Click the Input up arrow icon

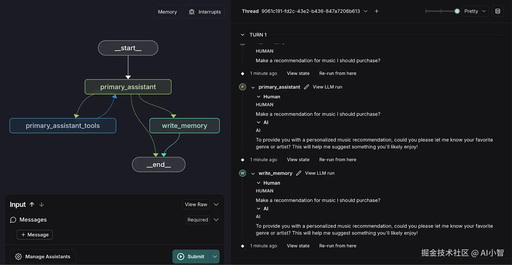(32, 204)
